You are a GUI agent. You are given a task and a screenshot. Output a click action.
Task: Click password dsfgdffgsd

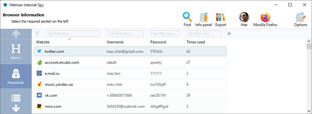coord(159,106)
